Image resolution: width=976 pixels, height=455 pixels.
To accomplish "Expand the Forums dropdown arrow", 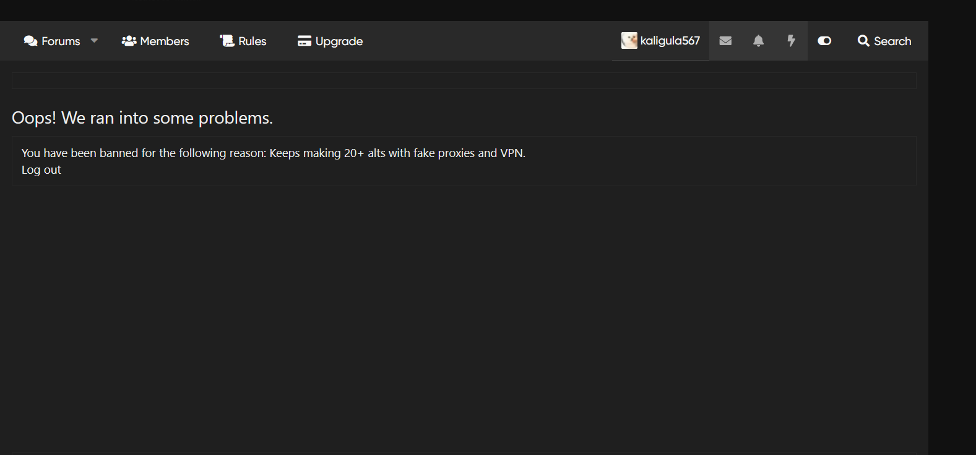I will pyautogui.click(x=94, y=41).
